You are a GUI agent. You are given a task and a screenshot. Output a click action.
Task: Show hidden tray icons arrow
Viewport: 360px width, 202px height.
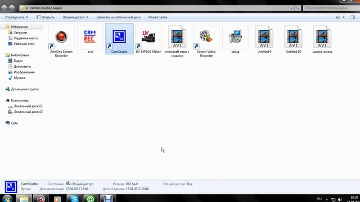(327, 200)
